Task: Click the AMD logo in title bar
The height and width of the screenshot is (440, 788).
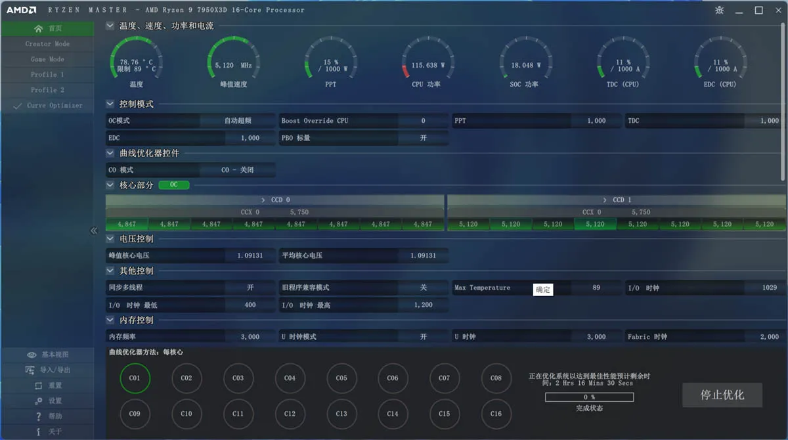Action: coord(20,10)
